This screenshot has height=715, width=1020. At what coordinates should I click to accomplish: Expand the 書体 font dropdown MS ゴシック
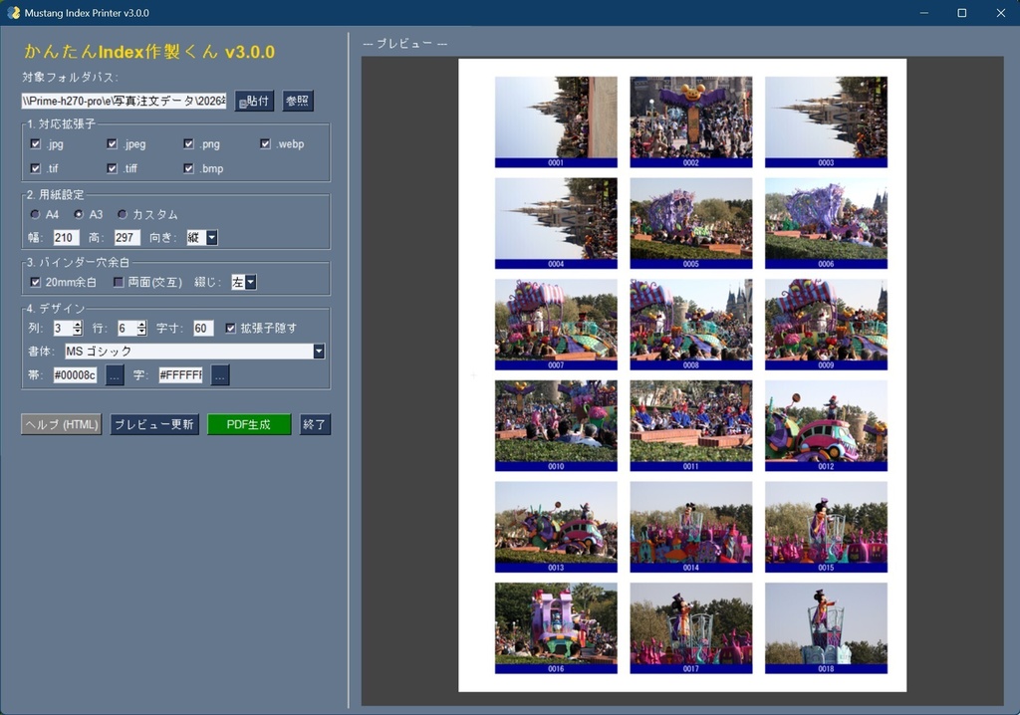coord(194,352)
